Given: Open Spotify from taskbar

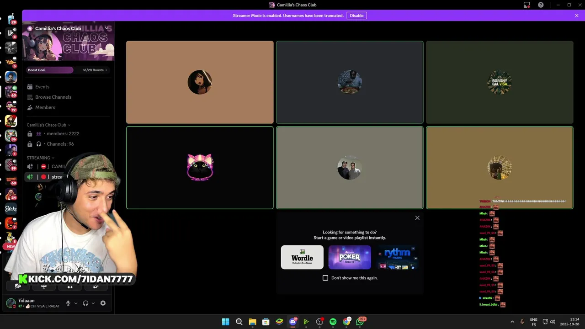Looking at the screenshot, I should [x=333, y=322].
